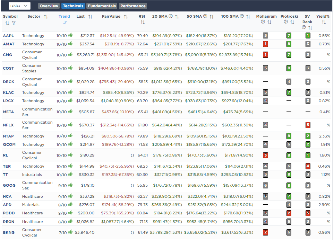Viewport: 334px width, 240px height.
Task: Sort by Mohanram column arrows
Action: pos(269,22)
